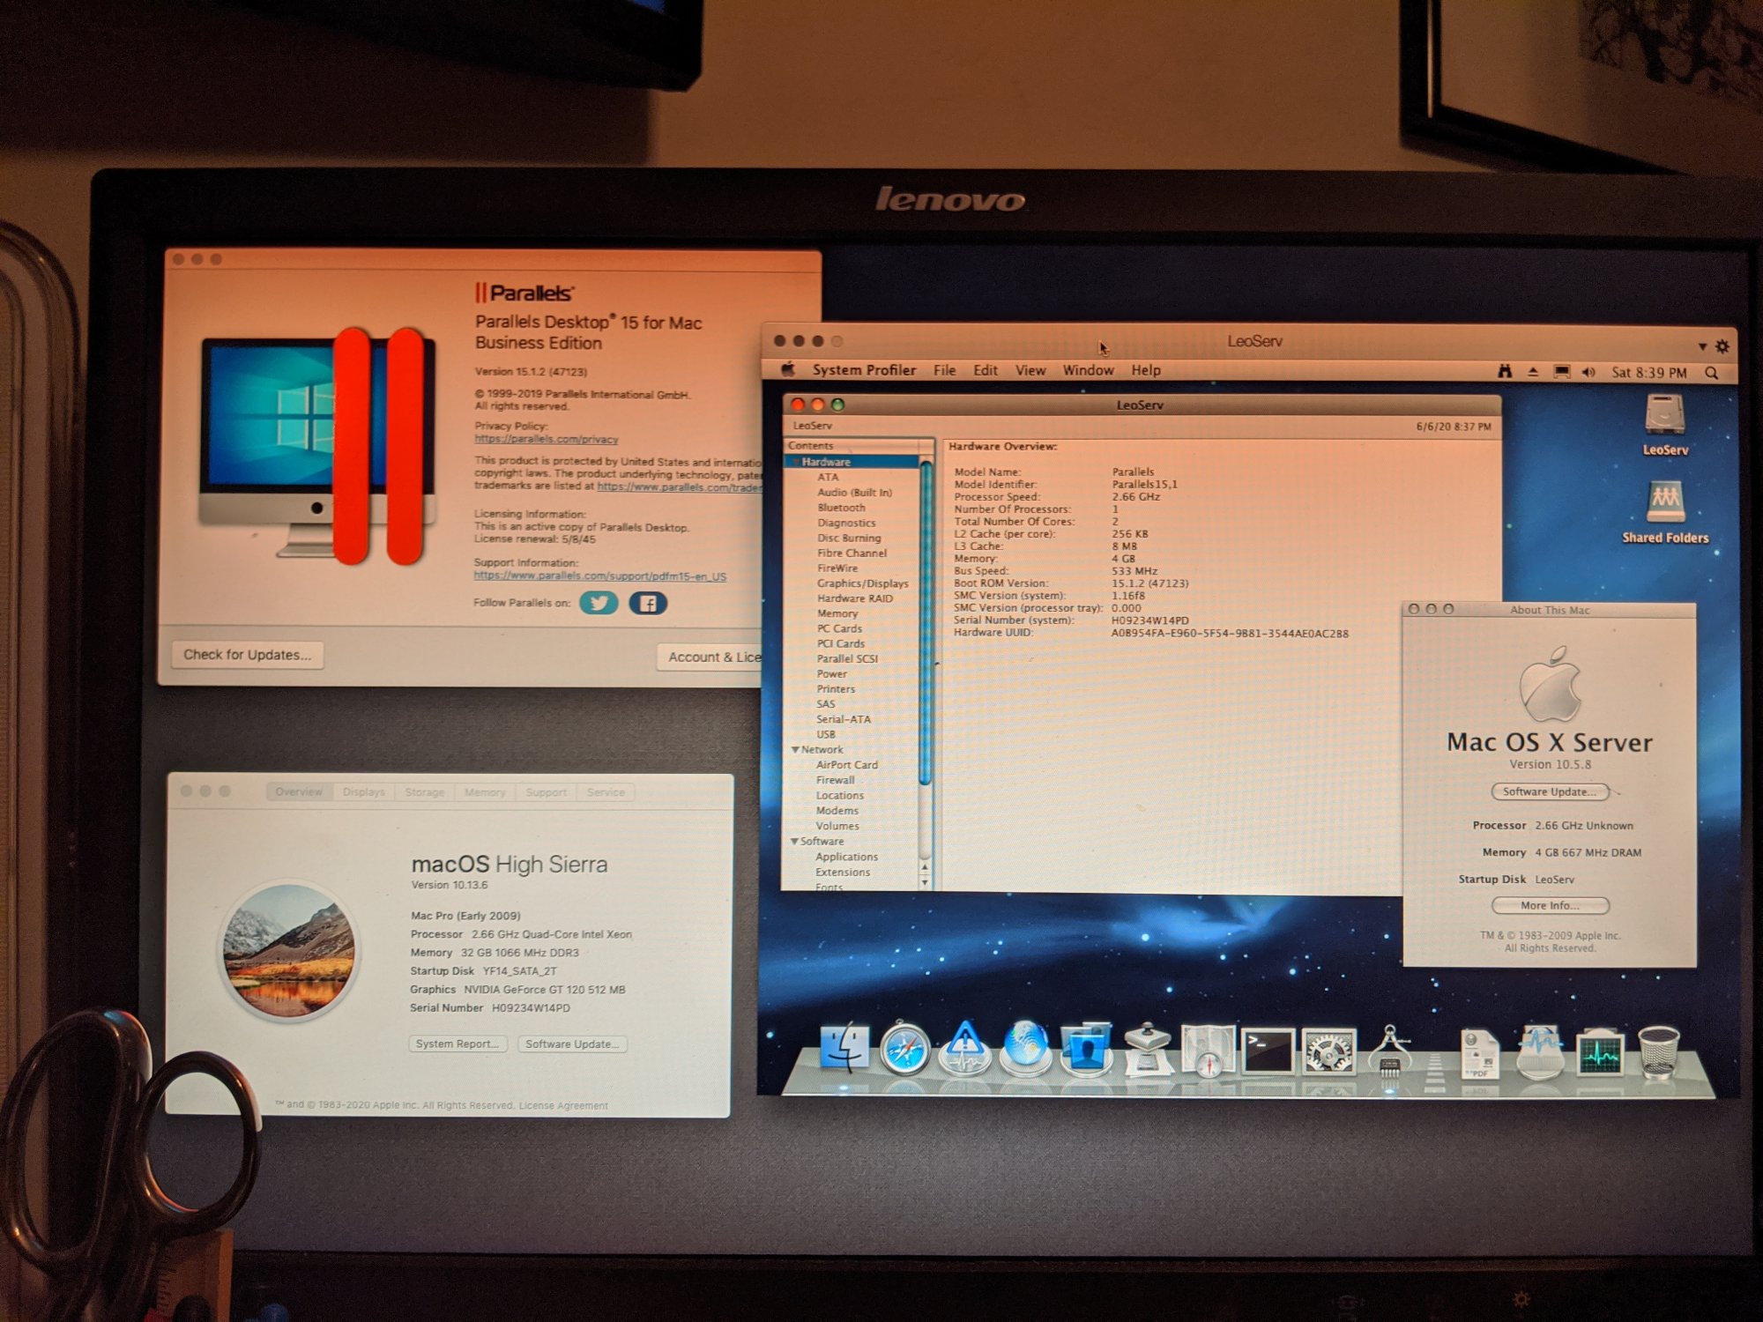Click binoculars Remote Desktop menu bar icon

(1505, 372)
